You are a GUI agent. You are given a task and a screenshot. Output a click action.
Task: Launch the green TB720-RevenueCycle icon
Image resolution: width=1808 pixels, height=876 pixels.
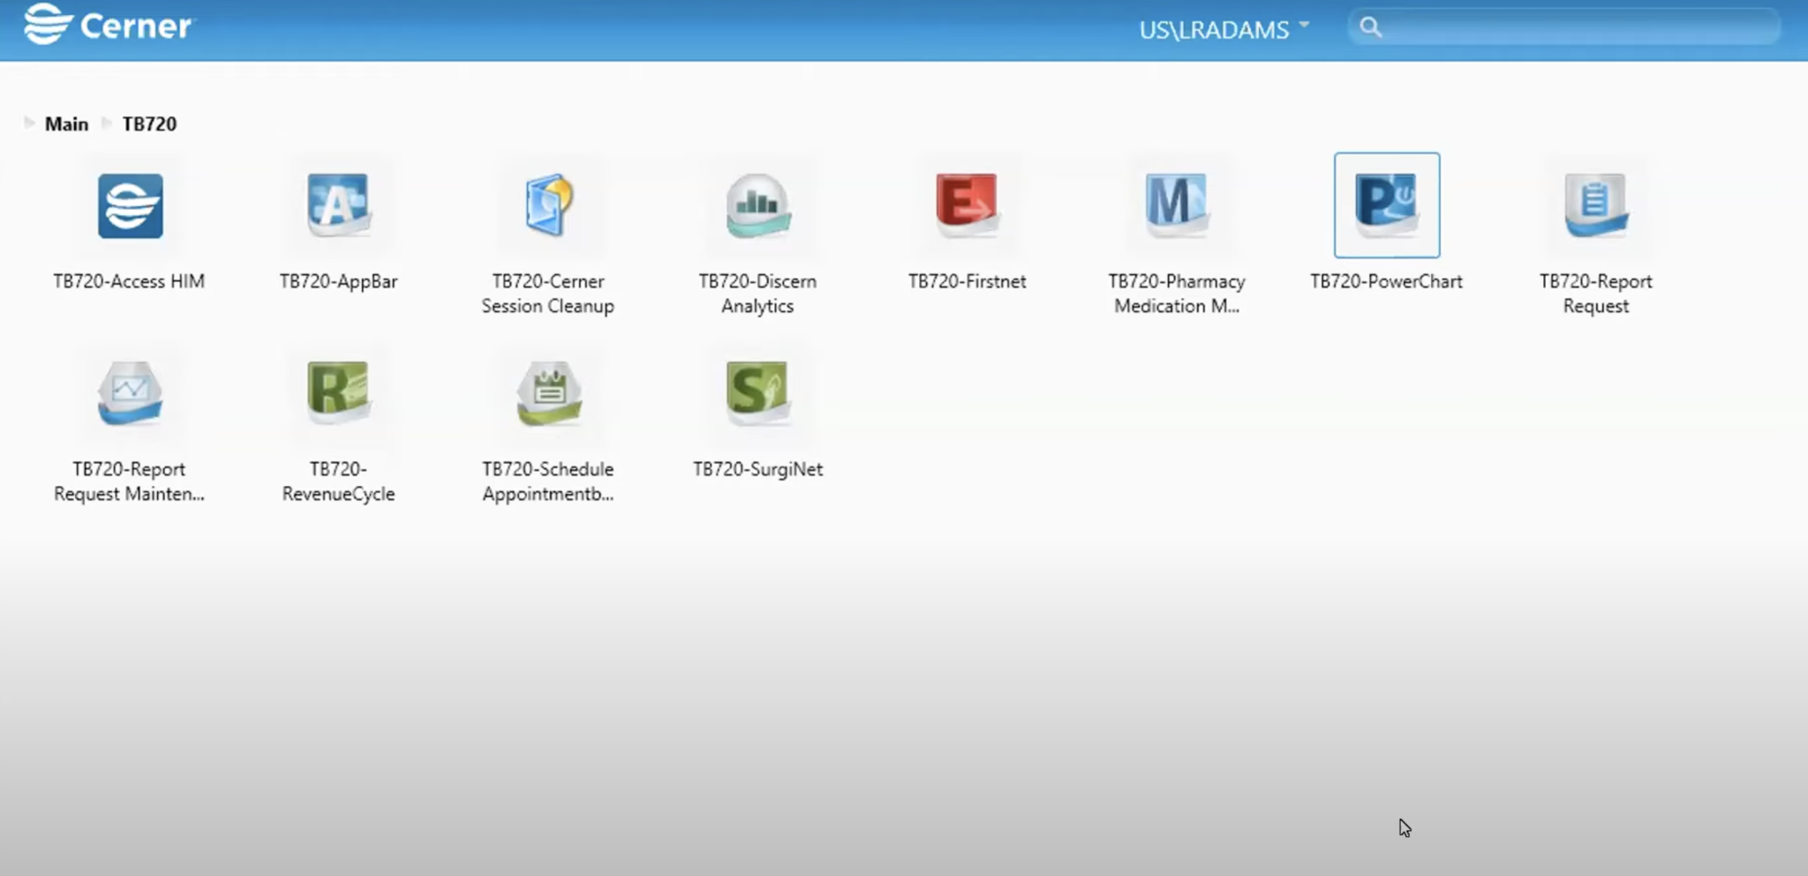tap(339, 393)
